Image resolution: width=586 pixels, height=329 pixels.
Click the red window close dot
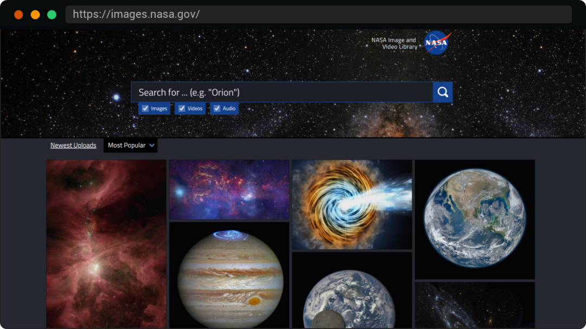pyautogui.click(x=18, y=15)
